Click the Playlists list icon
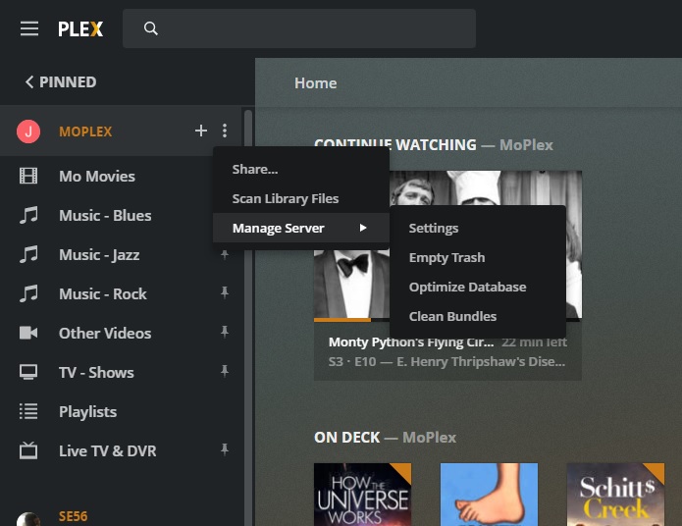Screen dimensions: 682x526 click(x=28, y=411)
